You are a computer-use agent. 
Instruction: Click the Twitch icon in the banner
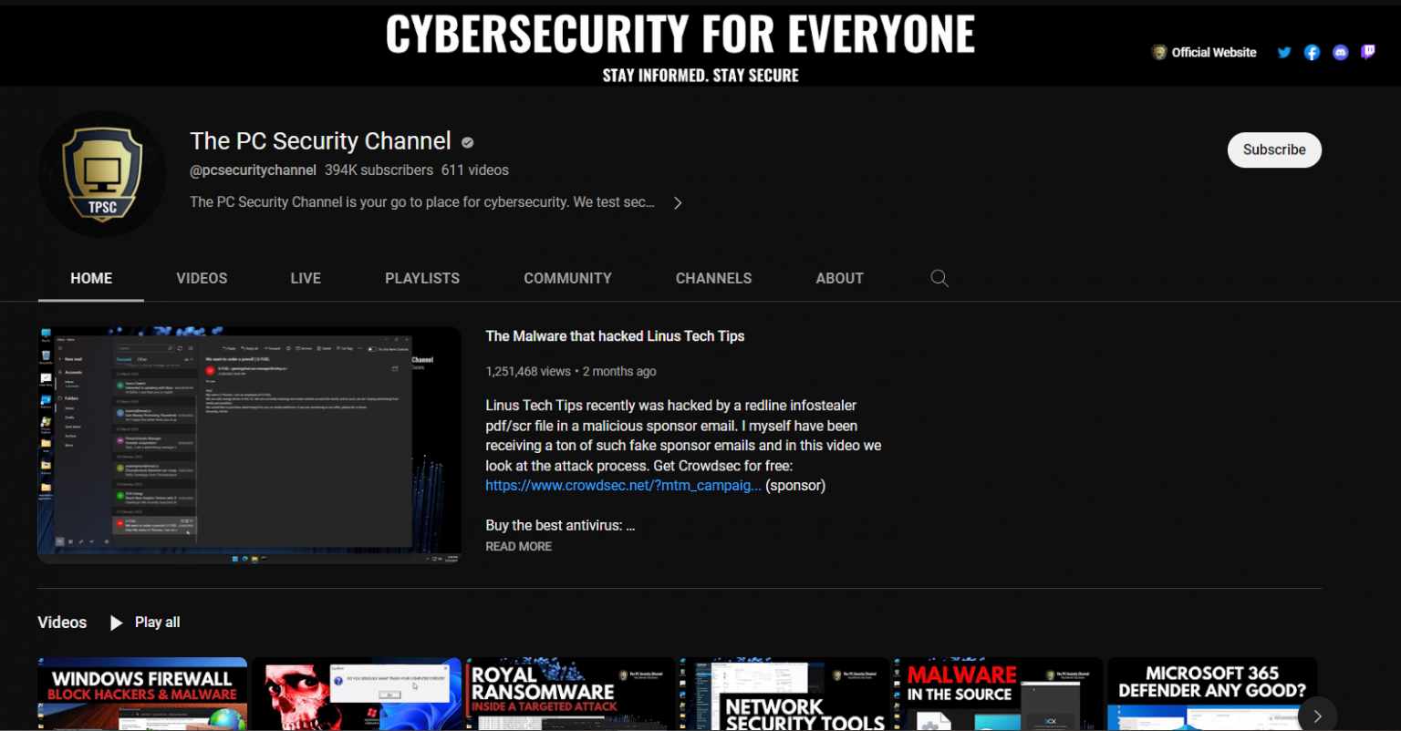[1367, 52]
